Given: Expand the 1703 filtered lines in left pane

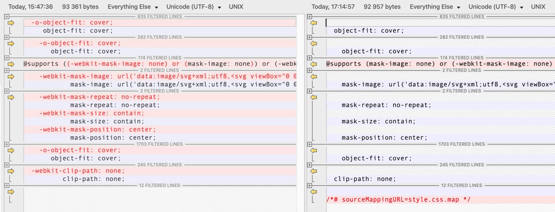Looking at the screenshot, I should [7, 144].
